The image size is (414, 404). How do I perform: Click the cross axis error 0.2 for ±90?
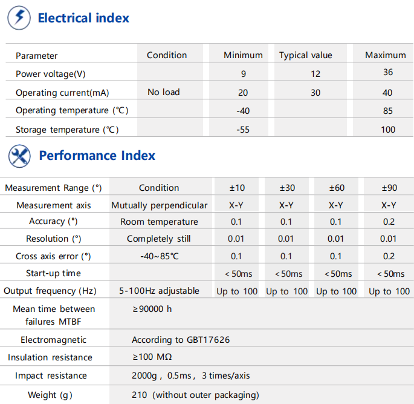coord(389,256)
